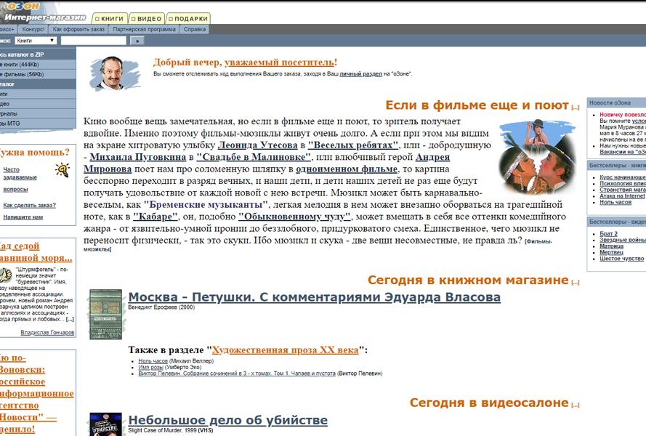Open Небольшое дело об убийстве title link

[228, 420]
